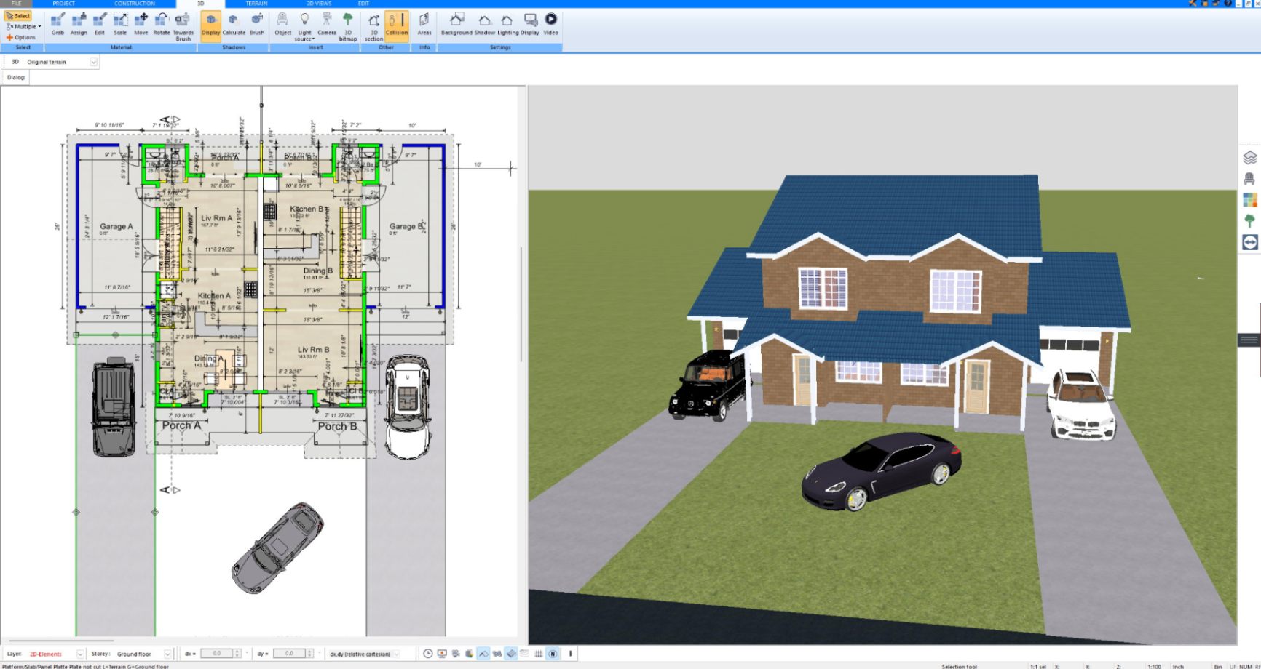Image resolution: width=1261 pixels, height=669 pixels.
Task: Expand the Layer 2D-Elements dropdown
Action: click(x=80, y=654)
